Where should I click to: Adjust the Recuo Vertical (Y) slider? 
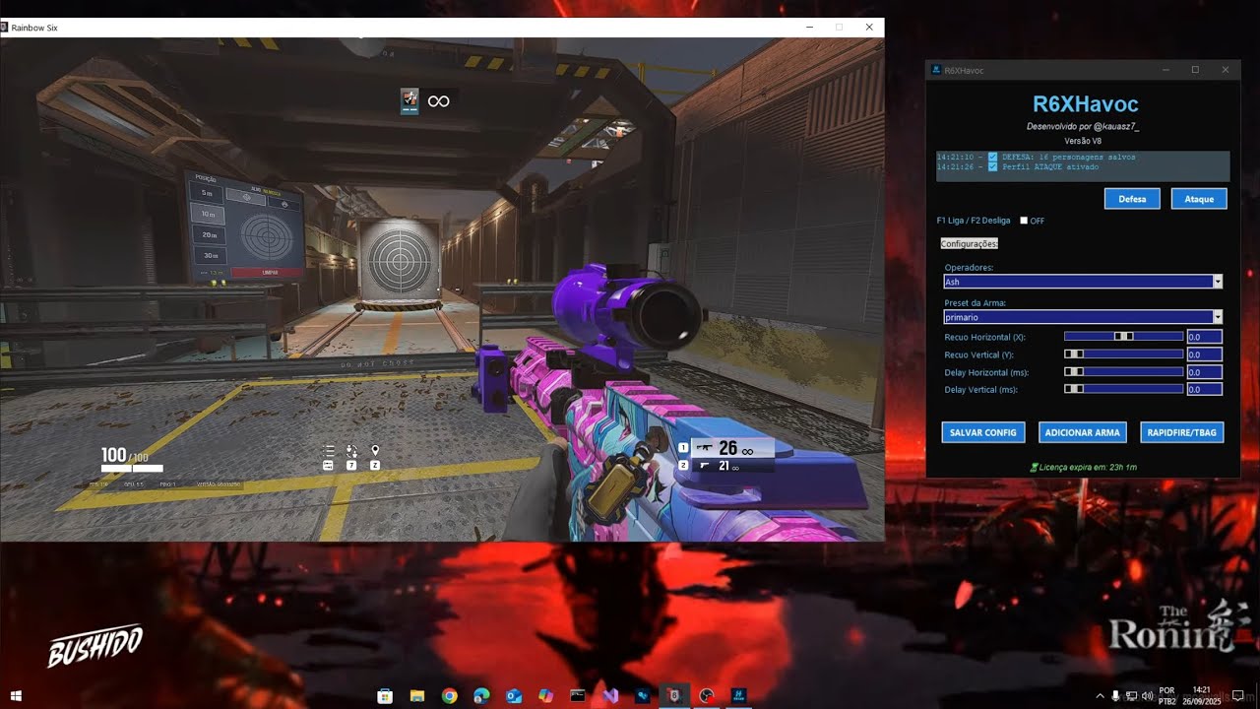tap(1124, 354)
